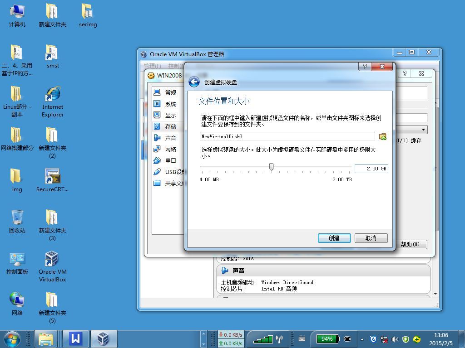Select 新建文件夹 (3) folder
Viewport: 465px width, 348px height.
pyautogui.click(x=53, y=225)
